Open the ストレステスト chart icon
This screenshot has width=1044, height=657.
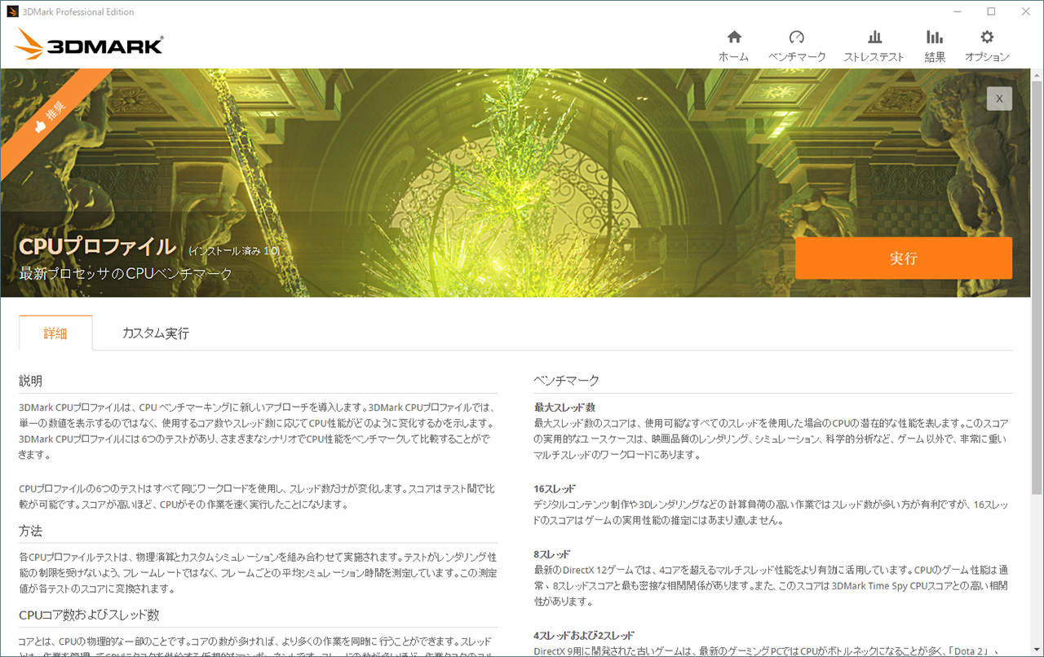tap(874, 37)
